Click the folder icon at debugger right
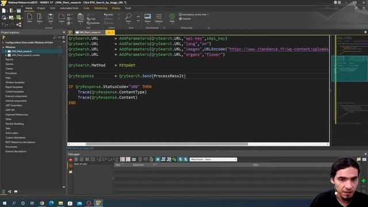The width and height of the screenshot is (368, 207). [x=359, y=159]
